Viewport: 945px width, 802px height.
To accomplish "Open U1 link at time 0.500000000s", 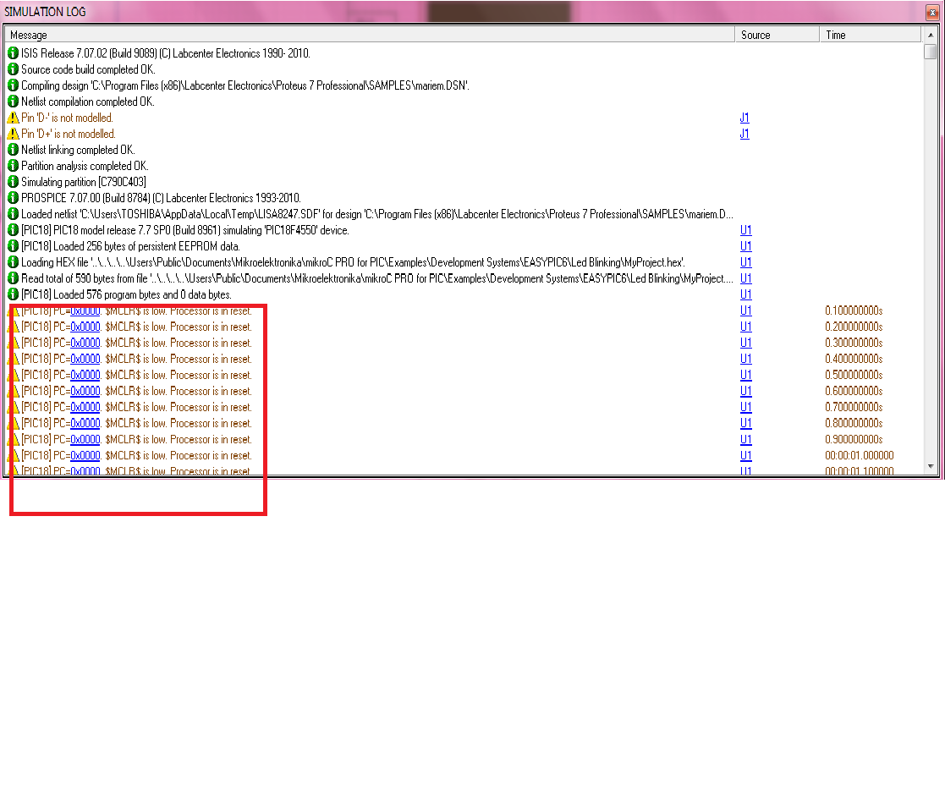I will pos(745,375).
